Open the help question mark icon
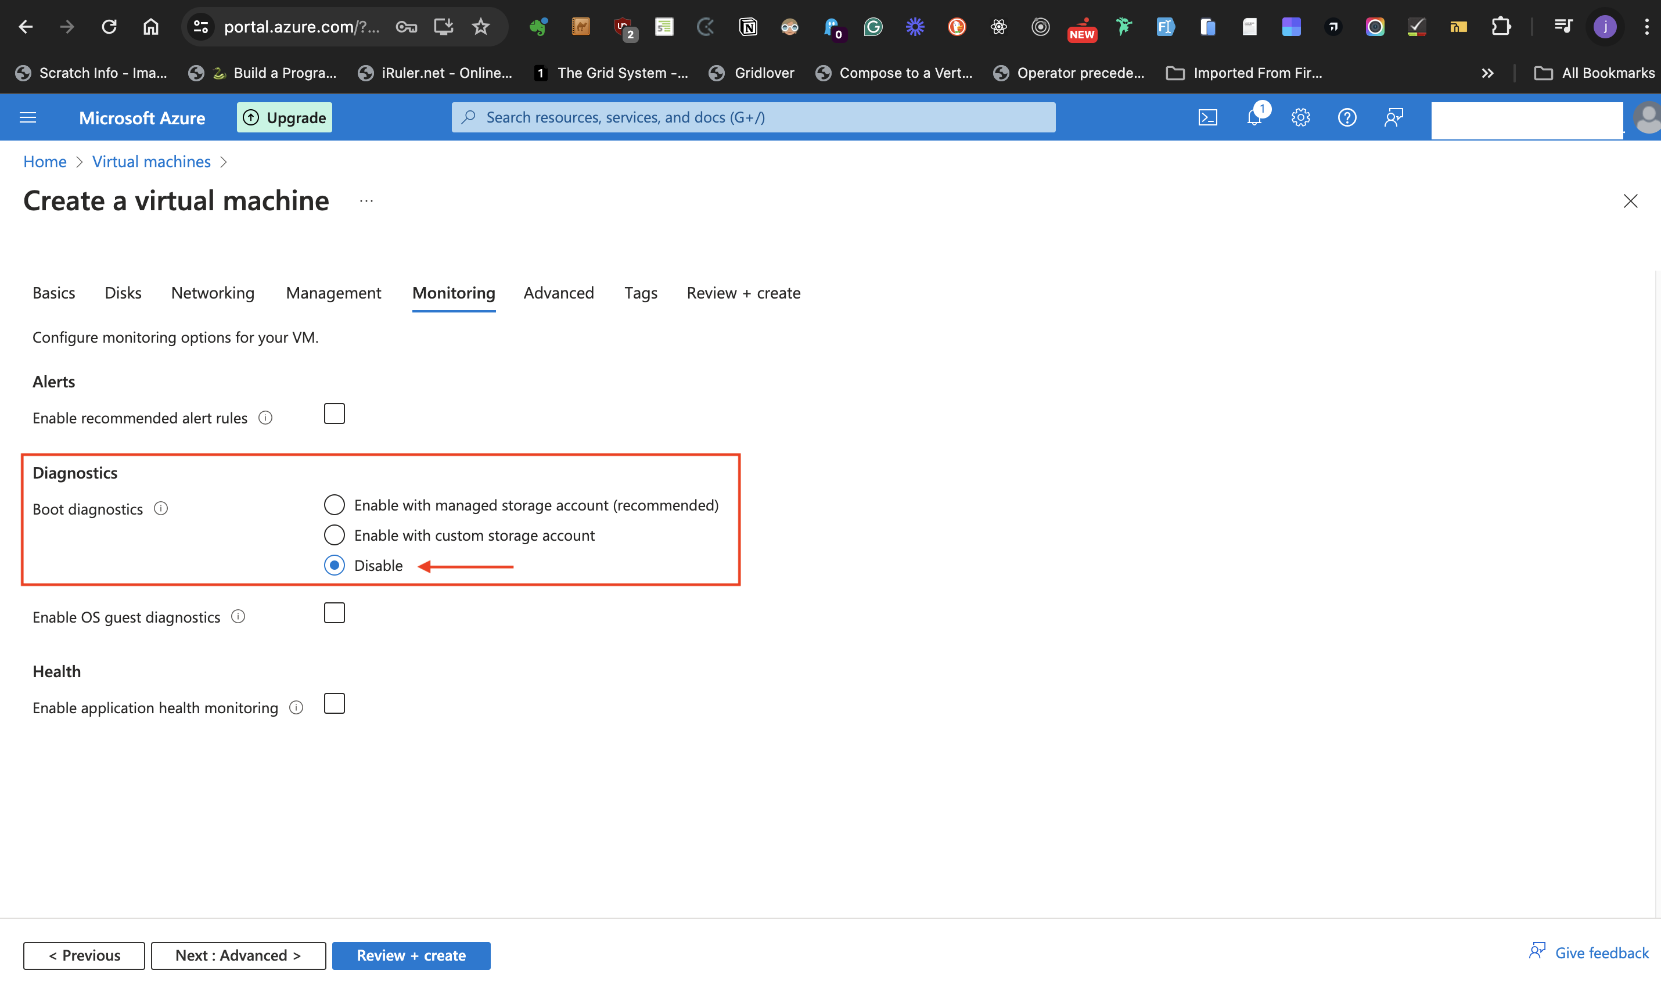The image size is (1661, 992). [x=1346, y=118]
